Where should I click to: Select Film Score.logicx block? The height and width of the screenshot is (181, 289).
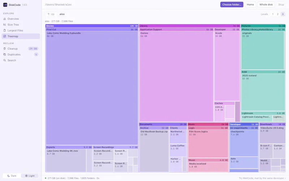tap(208, 144)
